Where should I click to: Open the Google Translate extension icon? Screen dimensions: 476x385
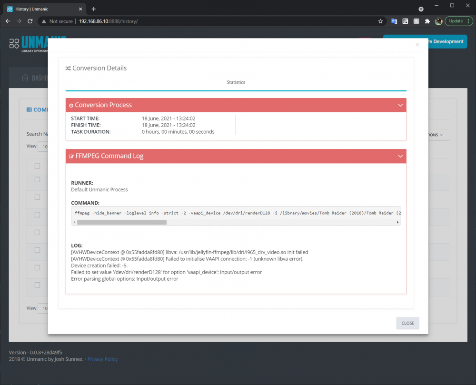tap(394, 21)
